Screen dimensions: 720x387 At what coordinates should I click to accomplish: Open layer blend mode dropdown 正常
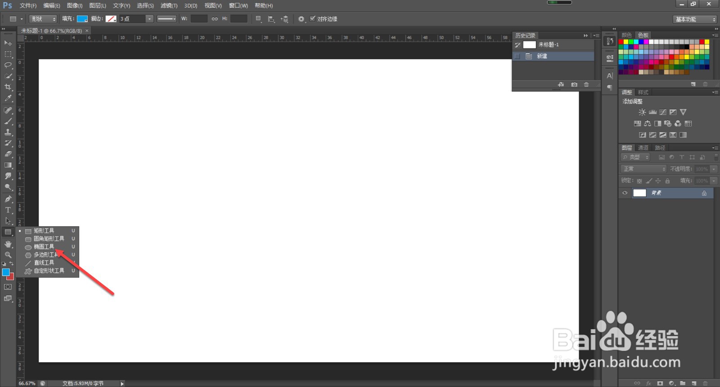coord(643,169)
